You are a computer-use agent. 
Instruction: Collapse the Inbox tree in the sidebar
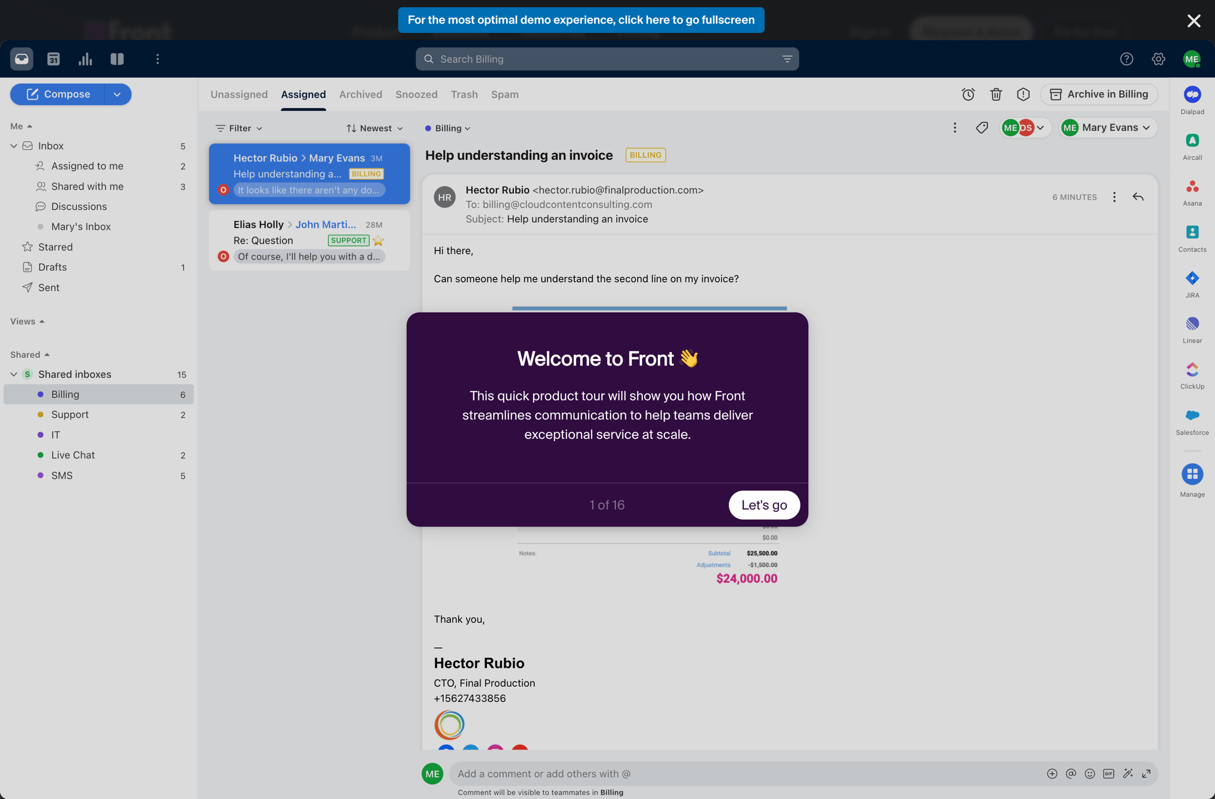click(x=14, y=146)
